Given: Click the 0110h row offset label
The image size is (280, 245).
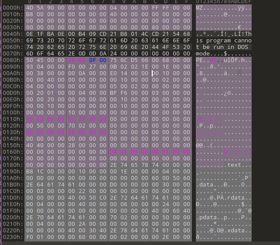Looking at the screenshot, I should [10, 119].
